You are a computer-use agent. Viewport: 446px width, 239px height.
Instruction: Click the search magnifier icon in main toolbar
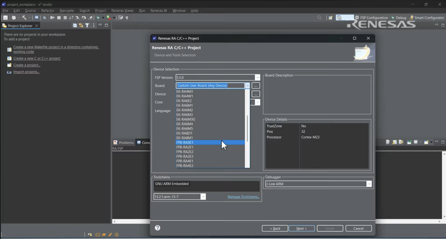pyautogui.click(x=319, y=18)
